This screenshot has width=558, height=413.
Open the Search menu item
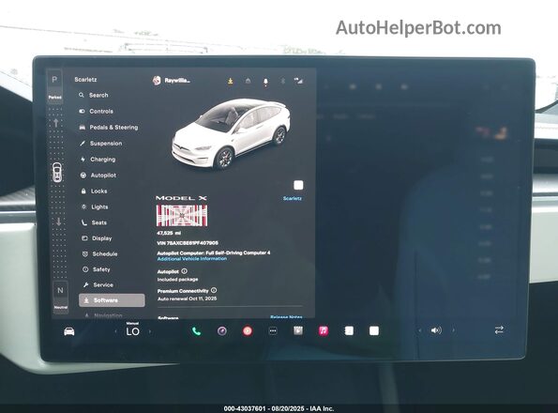(94, 95)
